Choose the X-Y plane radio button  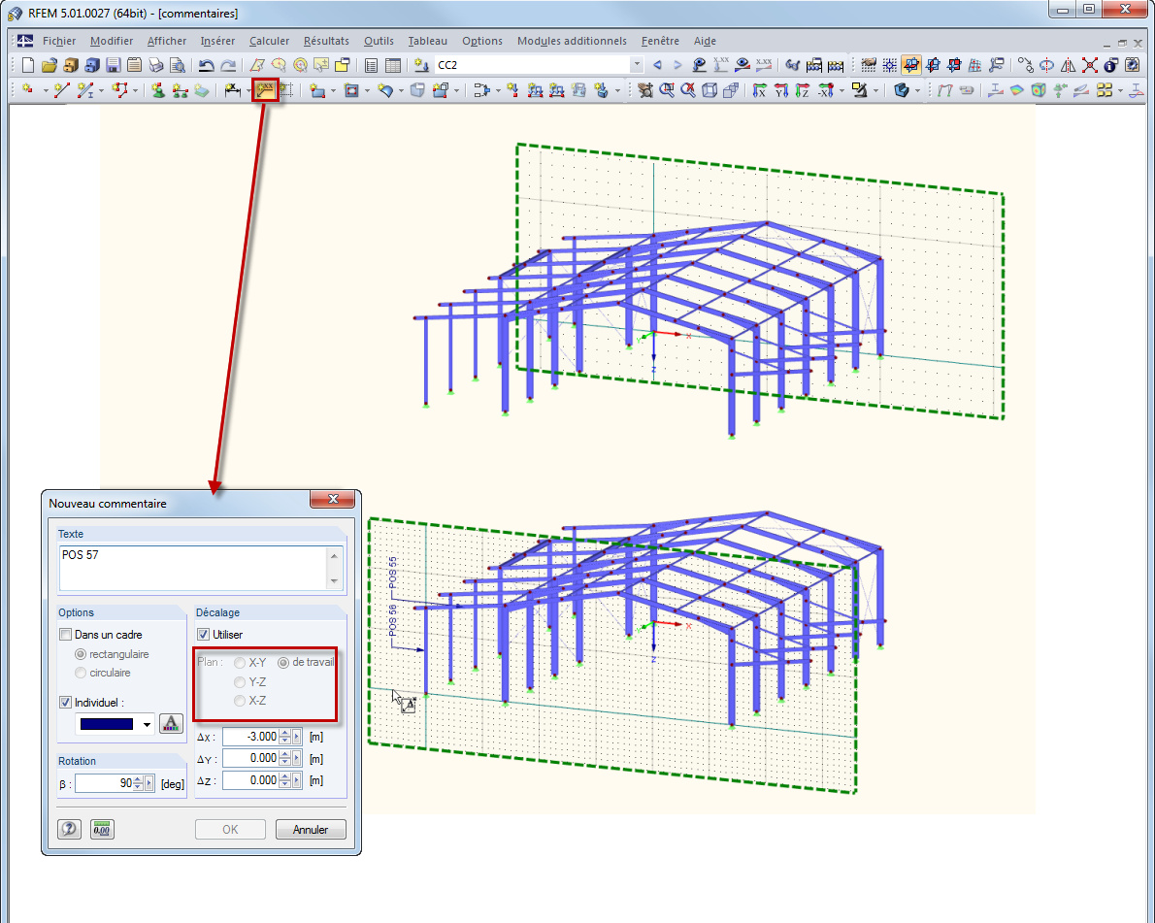(x=240, y=663)
